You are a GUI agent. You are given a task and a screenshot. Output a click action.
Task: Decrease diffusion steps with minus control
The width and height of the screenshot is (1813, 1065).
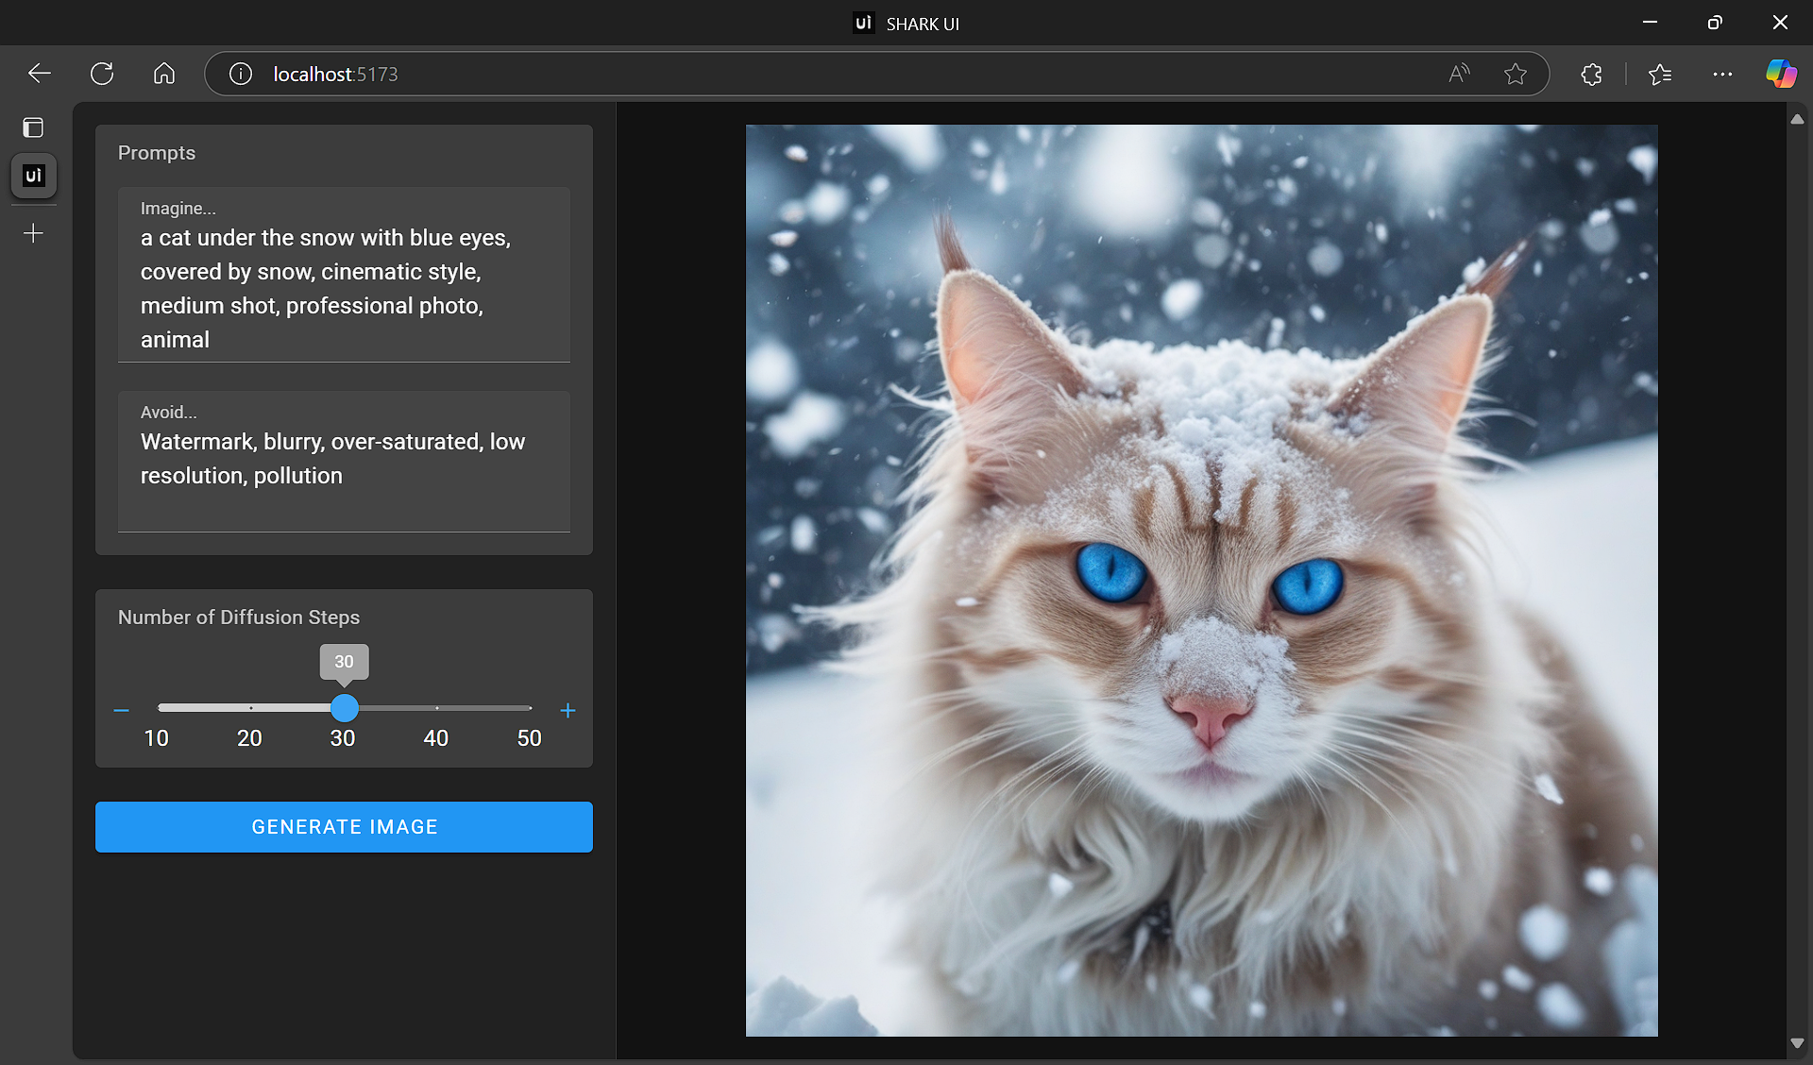(x=120, y=710)
